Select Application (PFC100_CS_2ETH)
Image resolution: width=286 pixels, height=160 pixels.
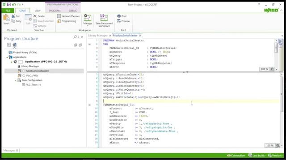(46, 62)
